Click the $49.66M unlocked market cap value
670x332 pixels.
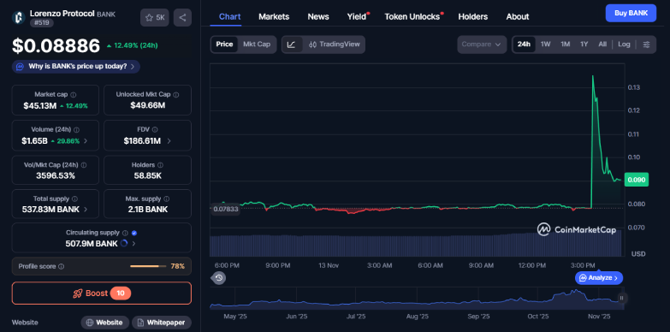tap(147, 105)
